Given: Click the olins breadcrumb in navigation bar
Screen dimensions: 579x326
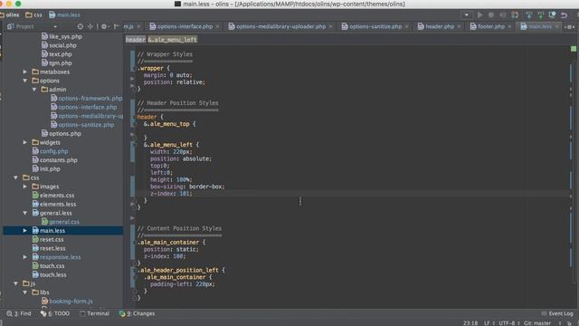Looking at the screenshot, I should (x=10, y=15).
